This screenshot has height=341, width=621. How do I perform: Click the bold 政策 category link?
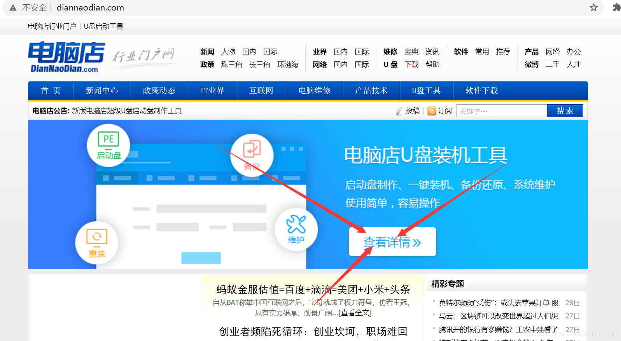pos(207,65)
